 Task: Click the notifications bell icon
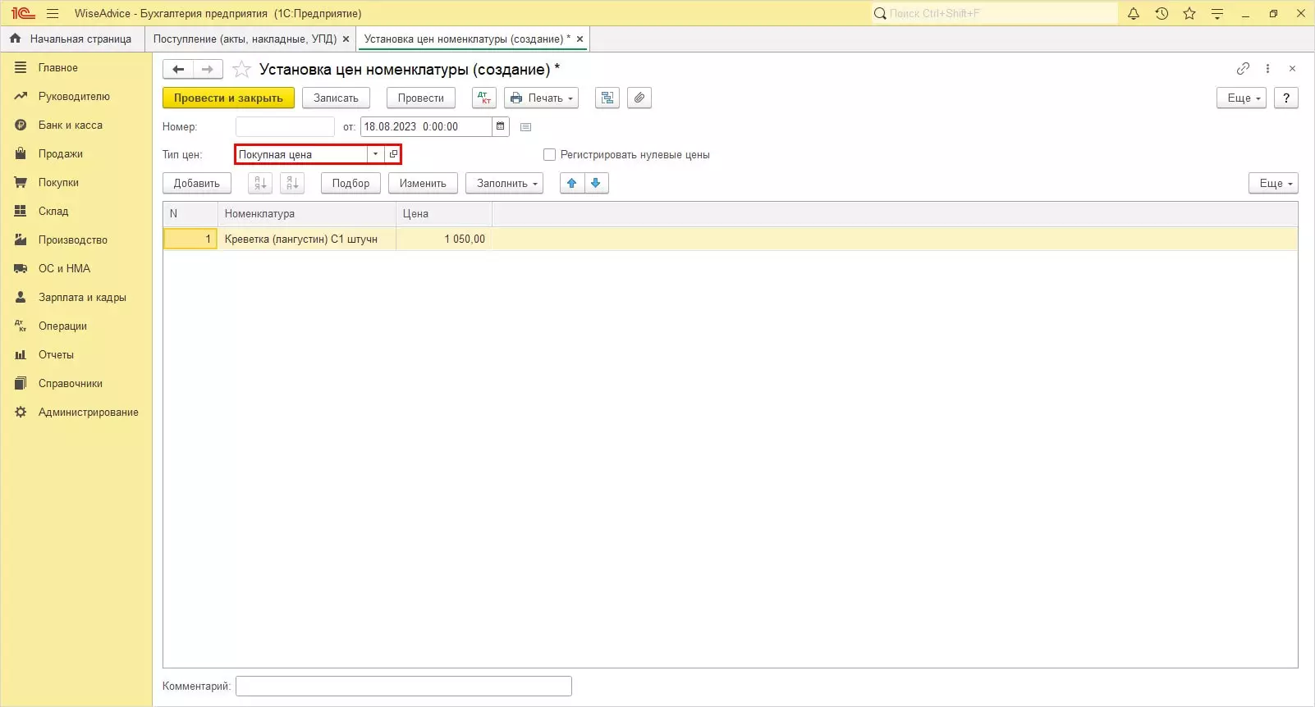(x=1134, y=13)
